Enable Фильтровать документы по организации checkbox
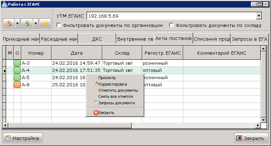The height and width of the screenshot is (146, 271). tap(59, 25)
